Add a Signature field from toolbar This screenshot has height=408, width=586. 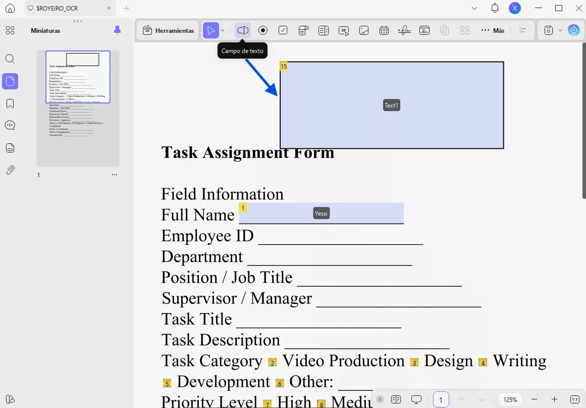click(x=404, y=30)
